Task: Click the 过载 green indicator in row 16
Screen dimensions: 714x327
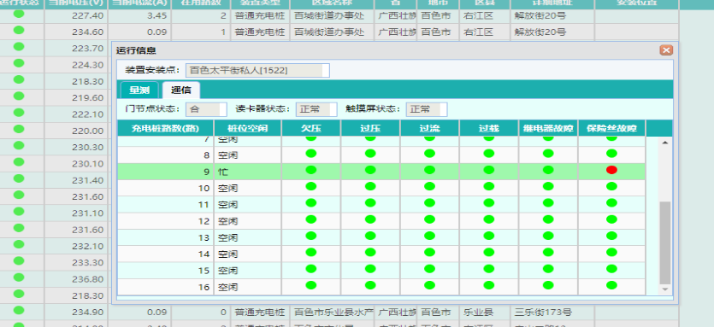Action: point(488,285)
